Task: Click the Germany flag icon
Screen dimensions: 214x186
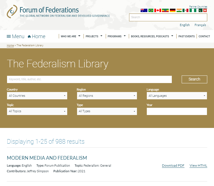Action: point(172,10)
